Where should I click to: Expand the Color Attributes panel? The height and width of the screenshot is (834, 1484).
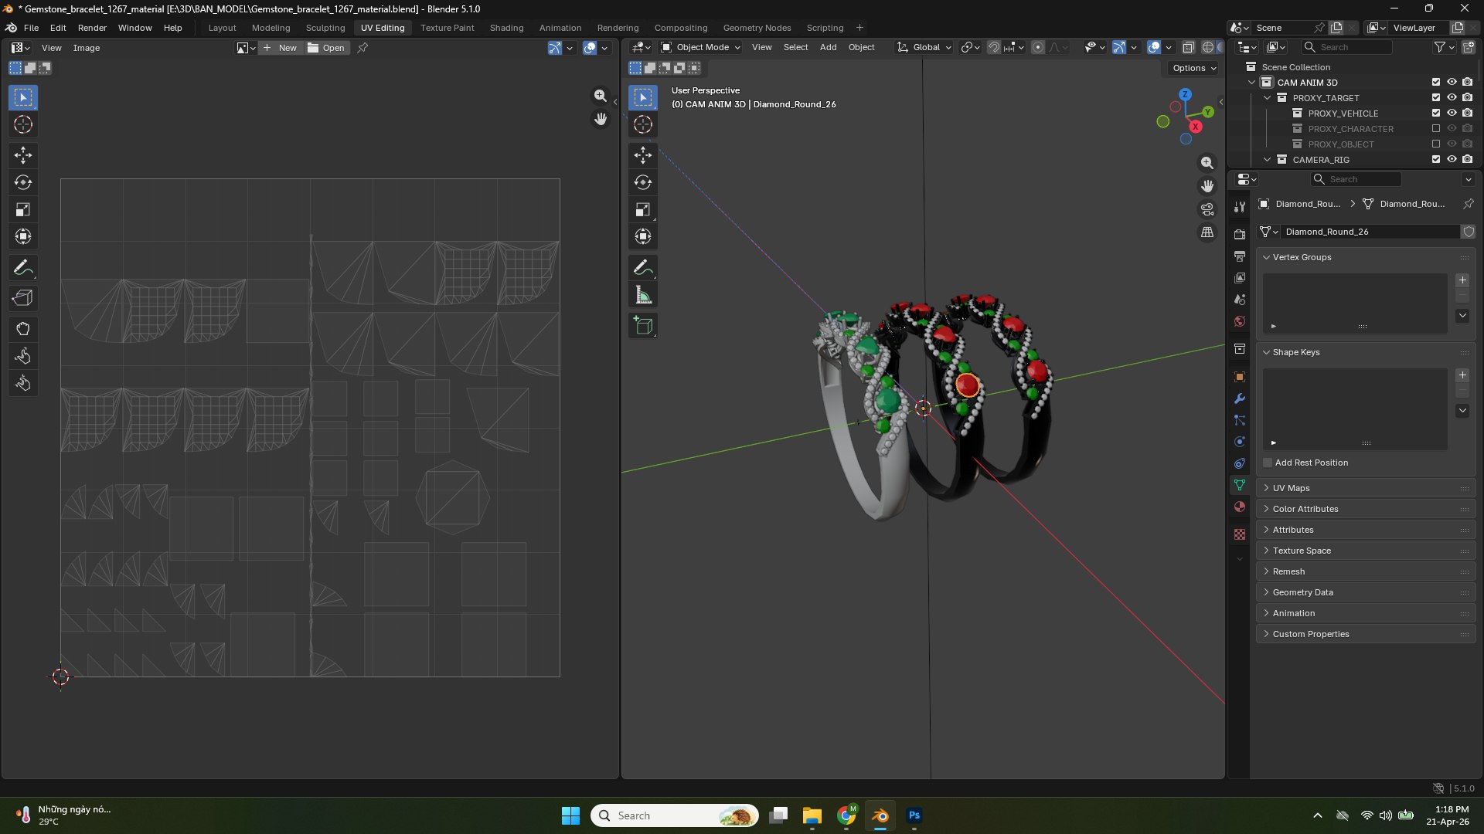point(1366,509)
